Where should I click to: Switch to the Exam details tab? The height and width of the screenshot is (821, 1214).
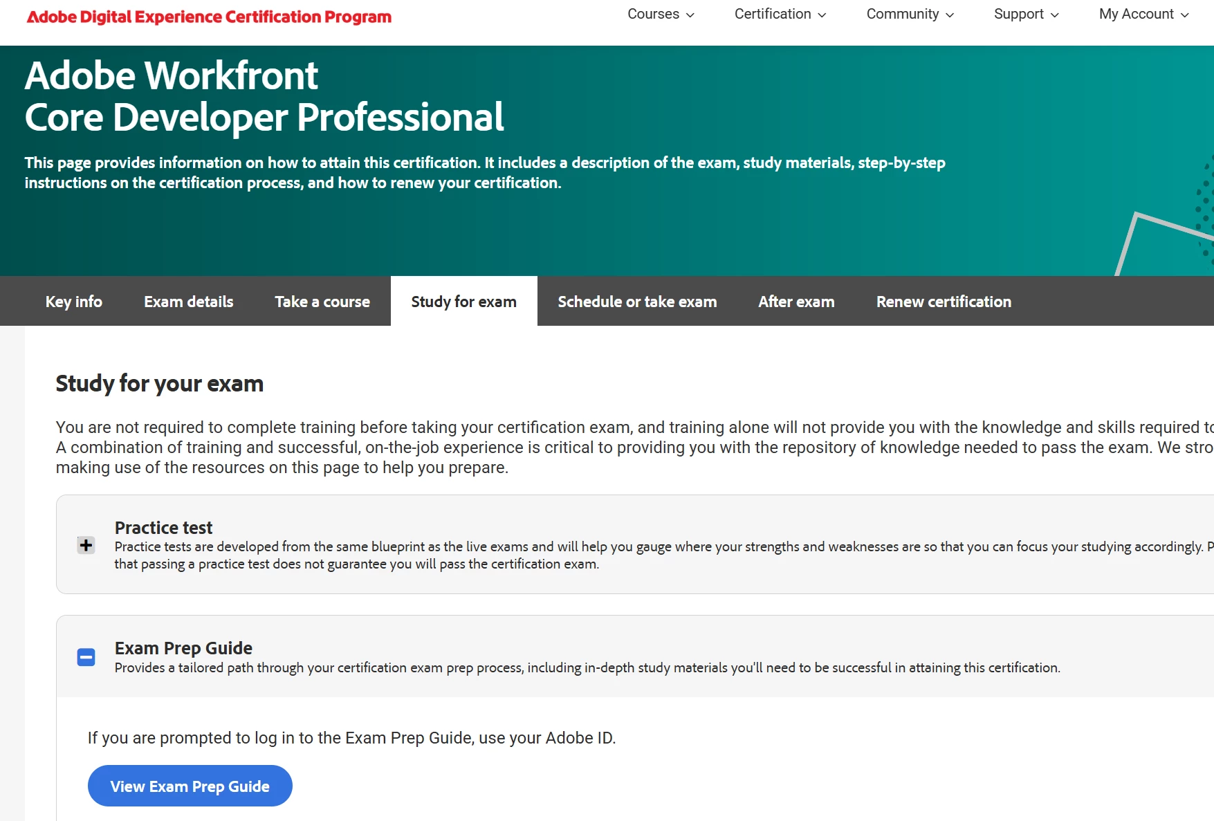189,302
